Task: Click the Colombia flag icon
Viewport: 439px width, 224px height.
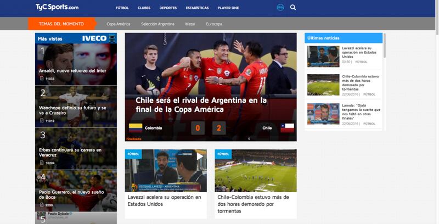Action: coord(136,128)
